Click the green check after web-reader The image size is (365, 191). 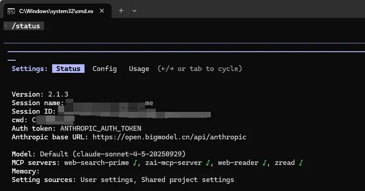pyautogui.click(x=264, y=163)
